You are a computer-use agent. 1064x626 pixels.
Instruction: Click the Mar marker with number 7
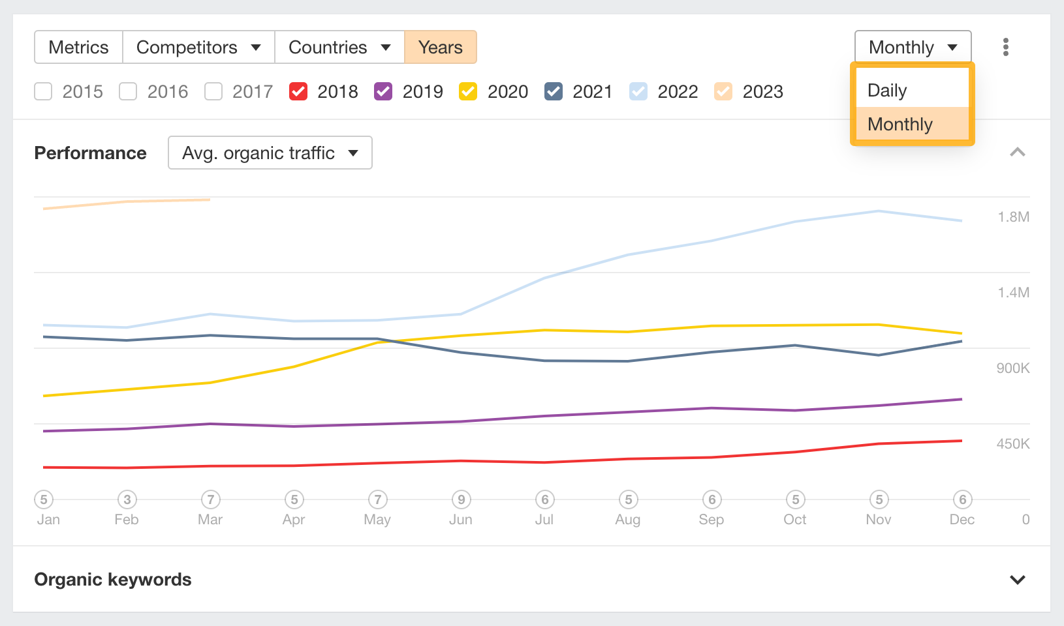pos(211,499)
